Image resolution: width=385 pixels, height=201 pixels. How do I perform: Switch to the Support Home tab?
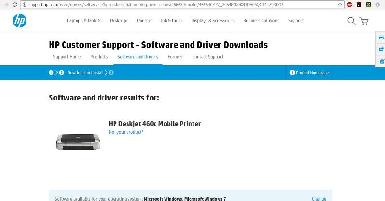tap(67, 57)
